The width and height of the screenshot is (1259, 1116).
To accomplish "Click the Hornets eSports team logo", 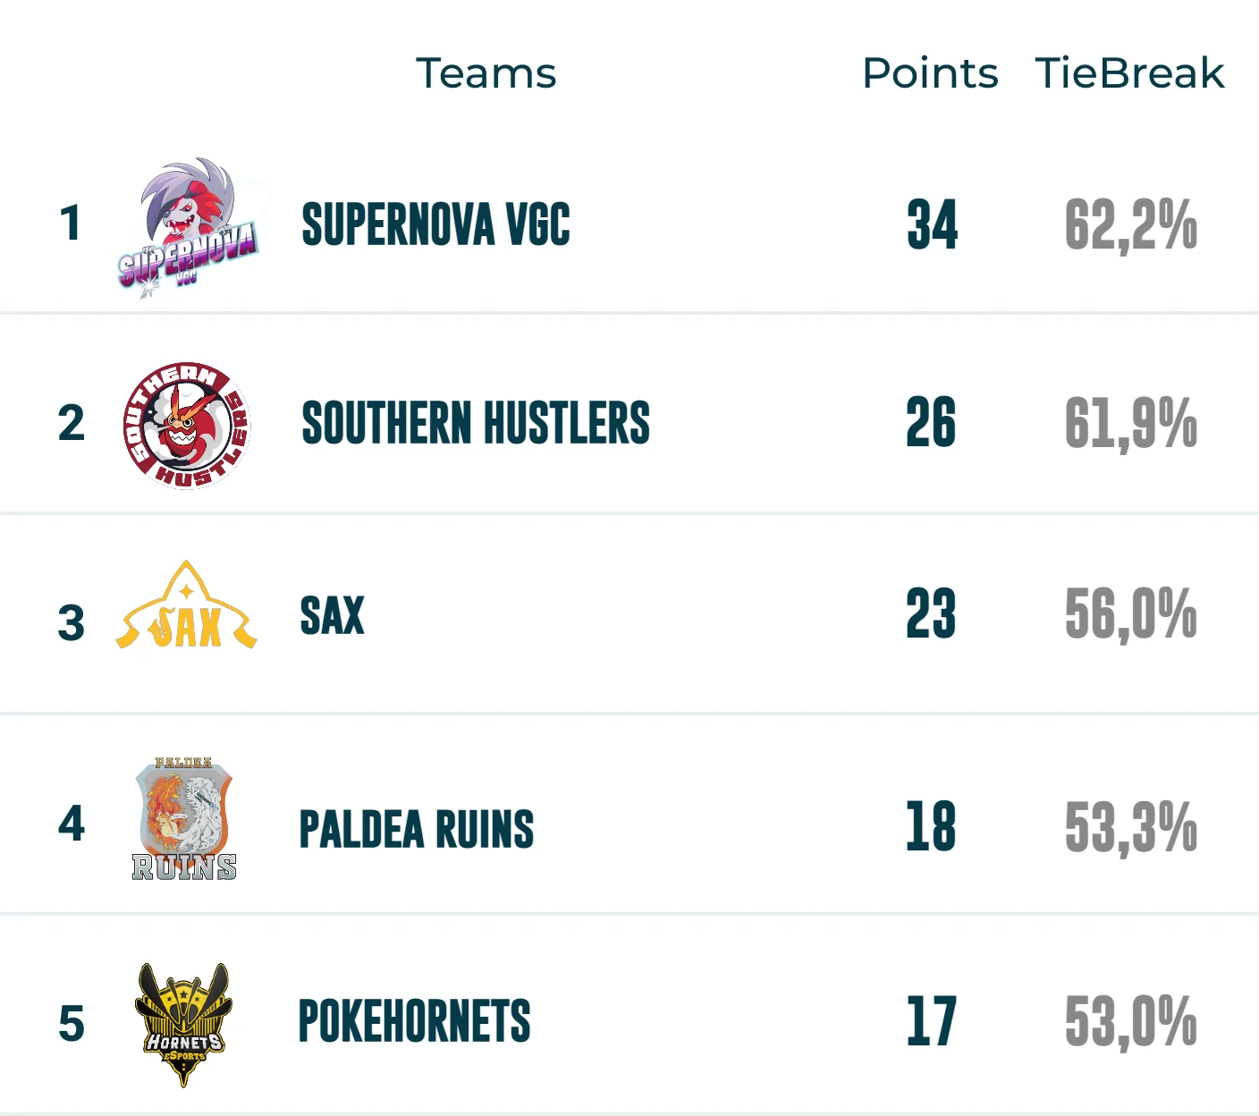I will coord(183,1025).
